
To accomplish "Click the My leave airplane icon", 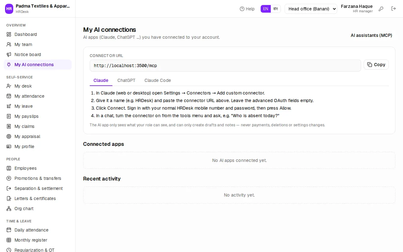I will (x=9, y=106).
